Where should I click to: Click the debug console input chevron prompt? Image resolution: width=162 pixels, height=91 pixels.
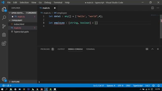coord(39,82)
